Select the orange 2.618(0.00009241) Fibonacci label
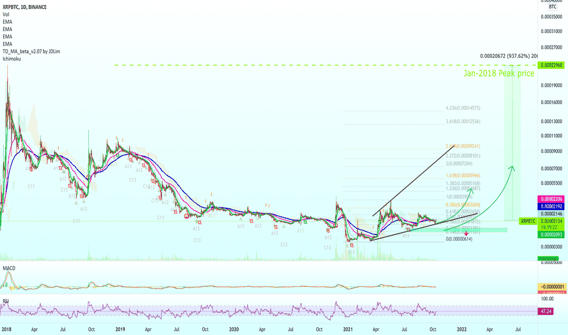Screen dimensions: 568x335 pyautogui.click(x=463, y=146)
